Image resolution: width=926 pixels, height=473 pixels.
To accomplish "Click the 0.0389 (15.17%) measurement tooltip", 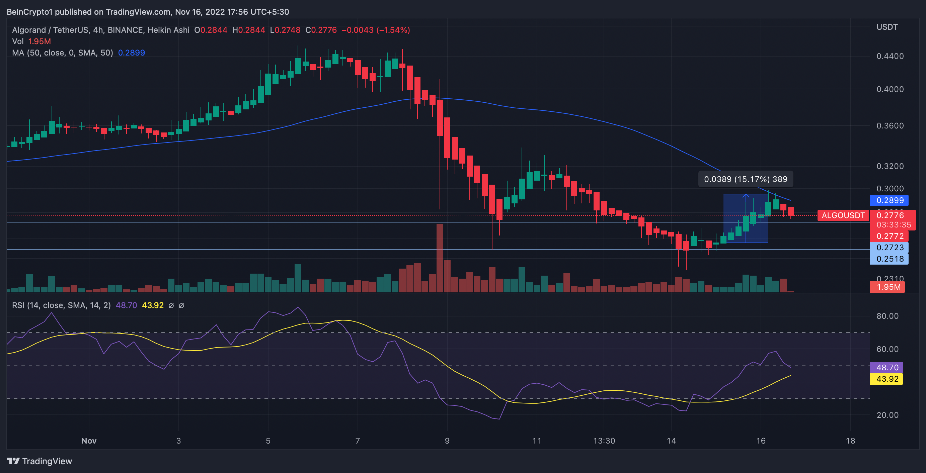I will [746, 179].
